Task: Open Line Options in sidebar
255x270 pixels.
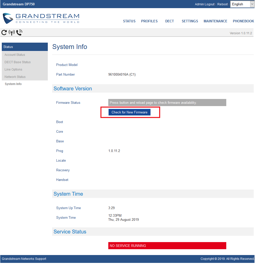Action: click(13, 70)
